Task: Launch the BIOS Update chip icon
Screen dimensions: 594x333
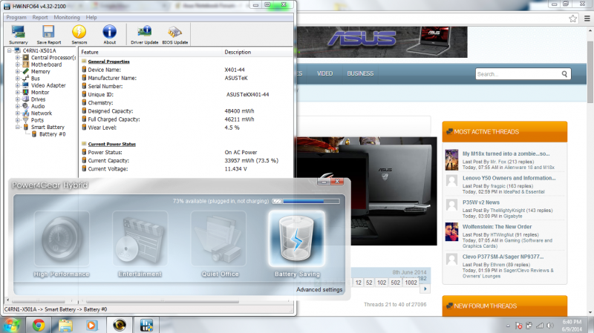Action: coord(175,34)
